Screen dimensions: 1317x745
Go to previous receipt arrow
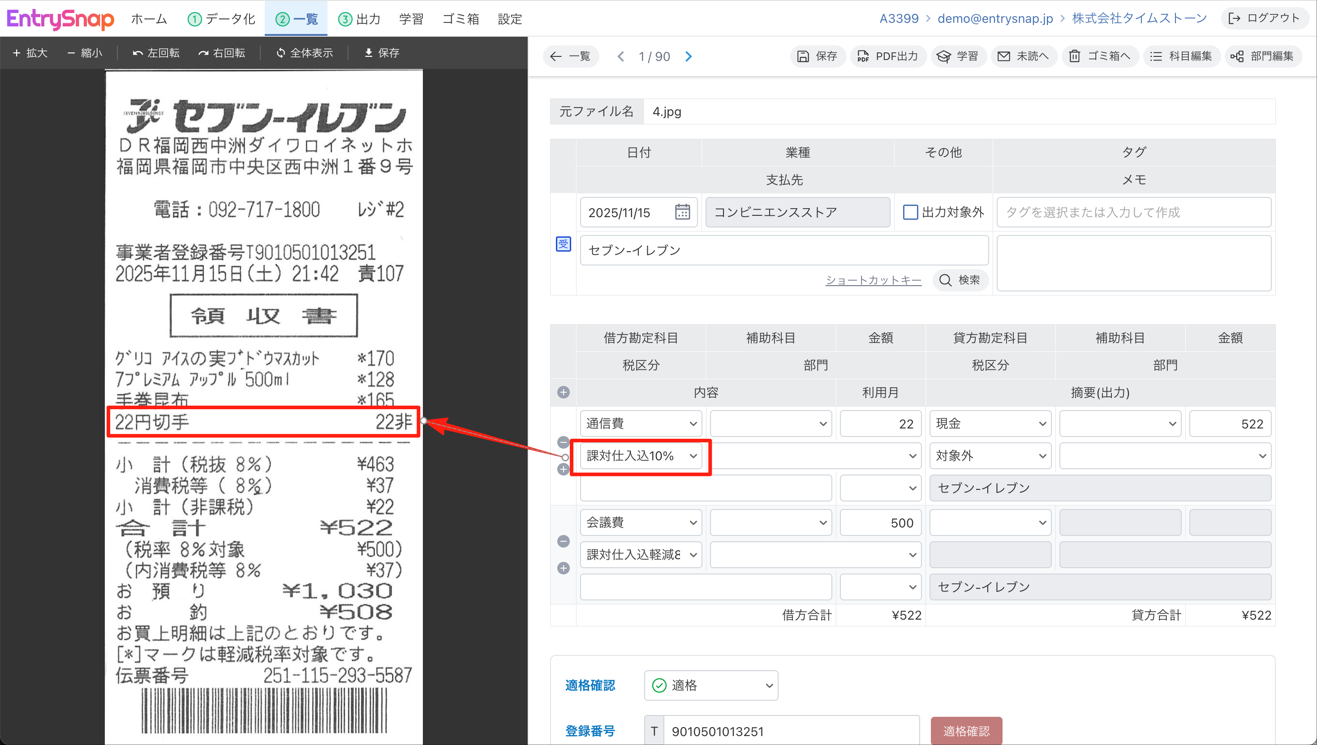pyautogui.click(x=621, y=56)
